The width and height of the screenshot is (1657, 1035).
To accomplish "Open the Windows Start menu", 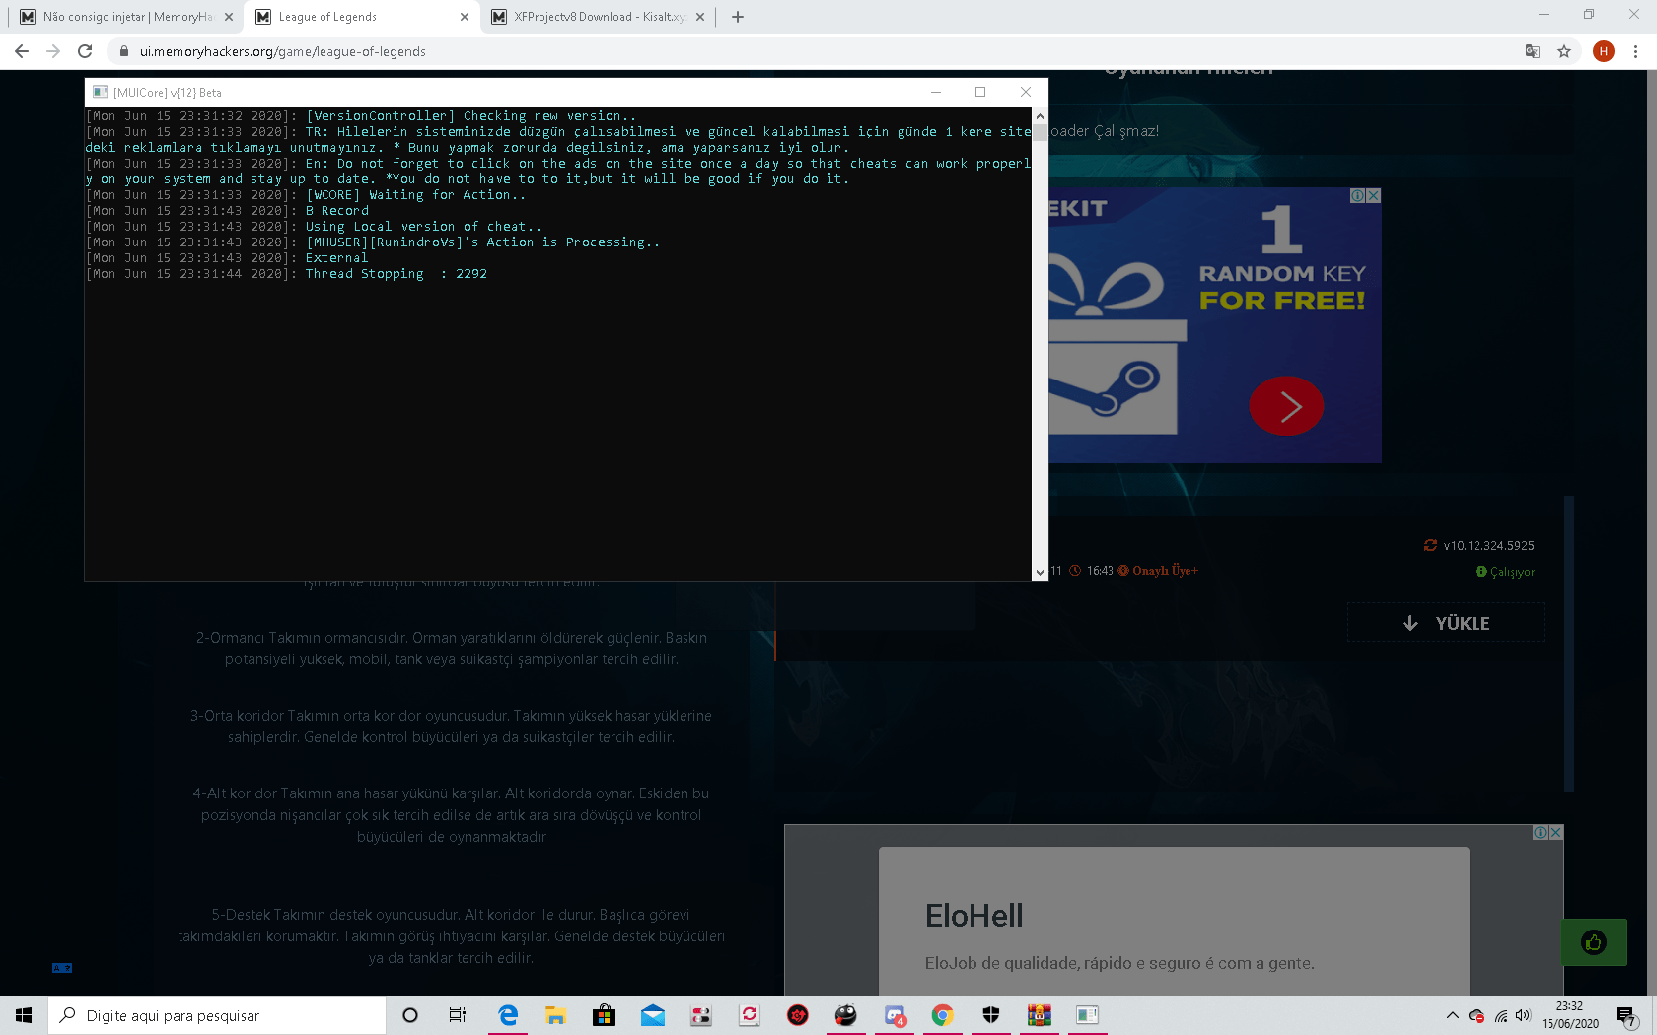I will coord(24,1015).
